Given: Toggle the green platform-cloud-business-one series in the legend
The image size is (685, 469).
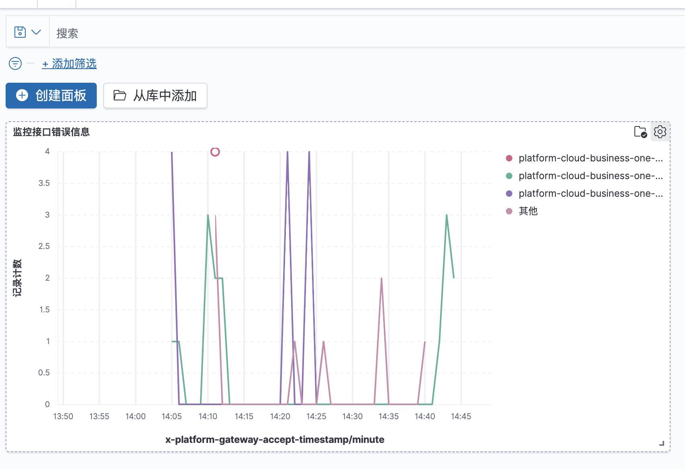Looking at the screenshot, I should point(590,175).
